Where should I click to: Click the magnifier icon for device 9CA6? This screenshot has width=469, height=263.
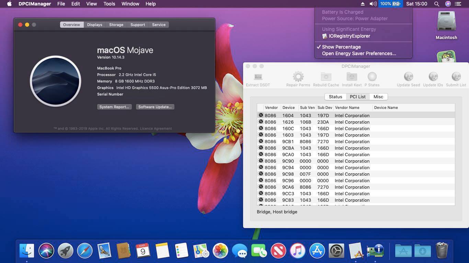(261, 187)
